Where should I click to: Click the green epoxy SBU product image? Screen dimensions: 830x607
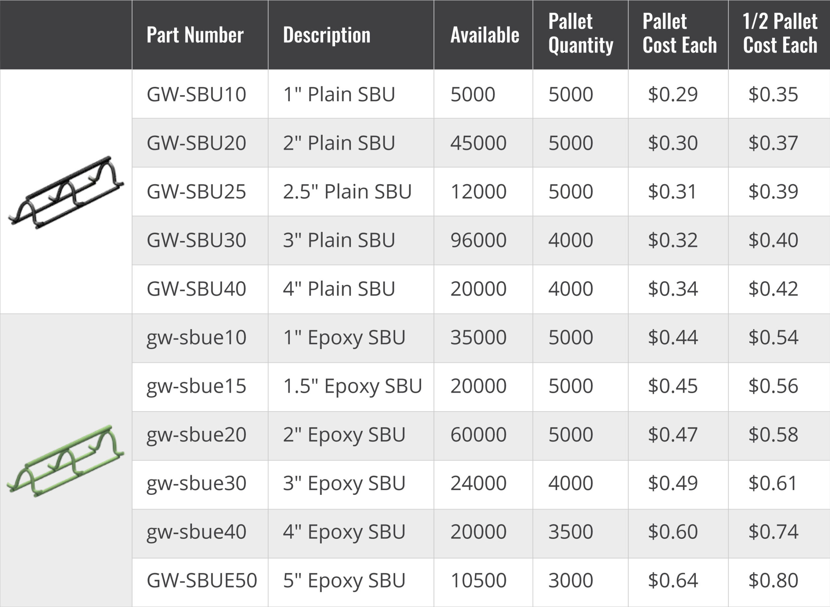click(x=65, y=461)
